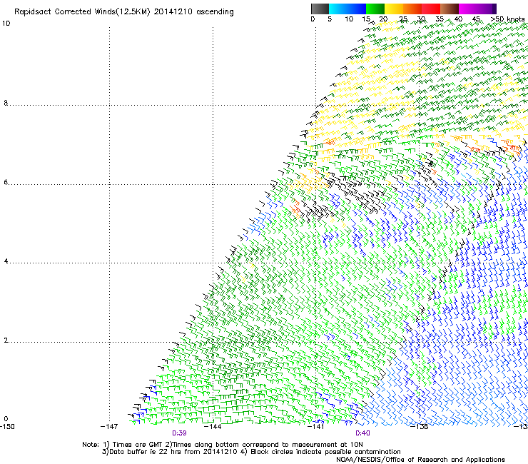Click the purple time marker 'D:40'

click(x=362, y=433)
